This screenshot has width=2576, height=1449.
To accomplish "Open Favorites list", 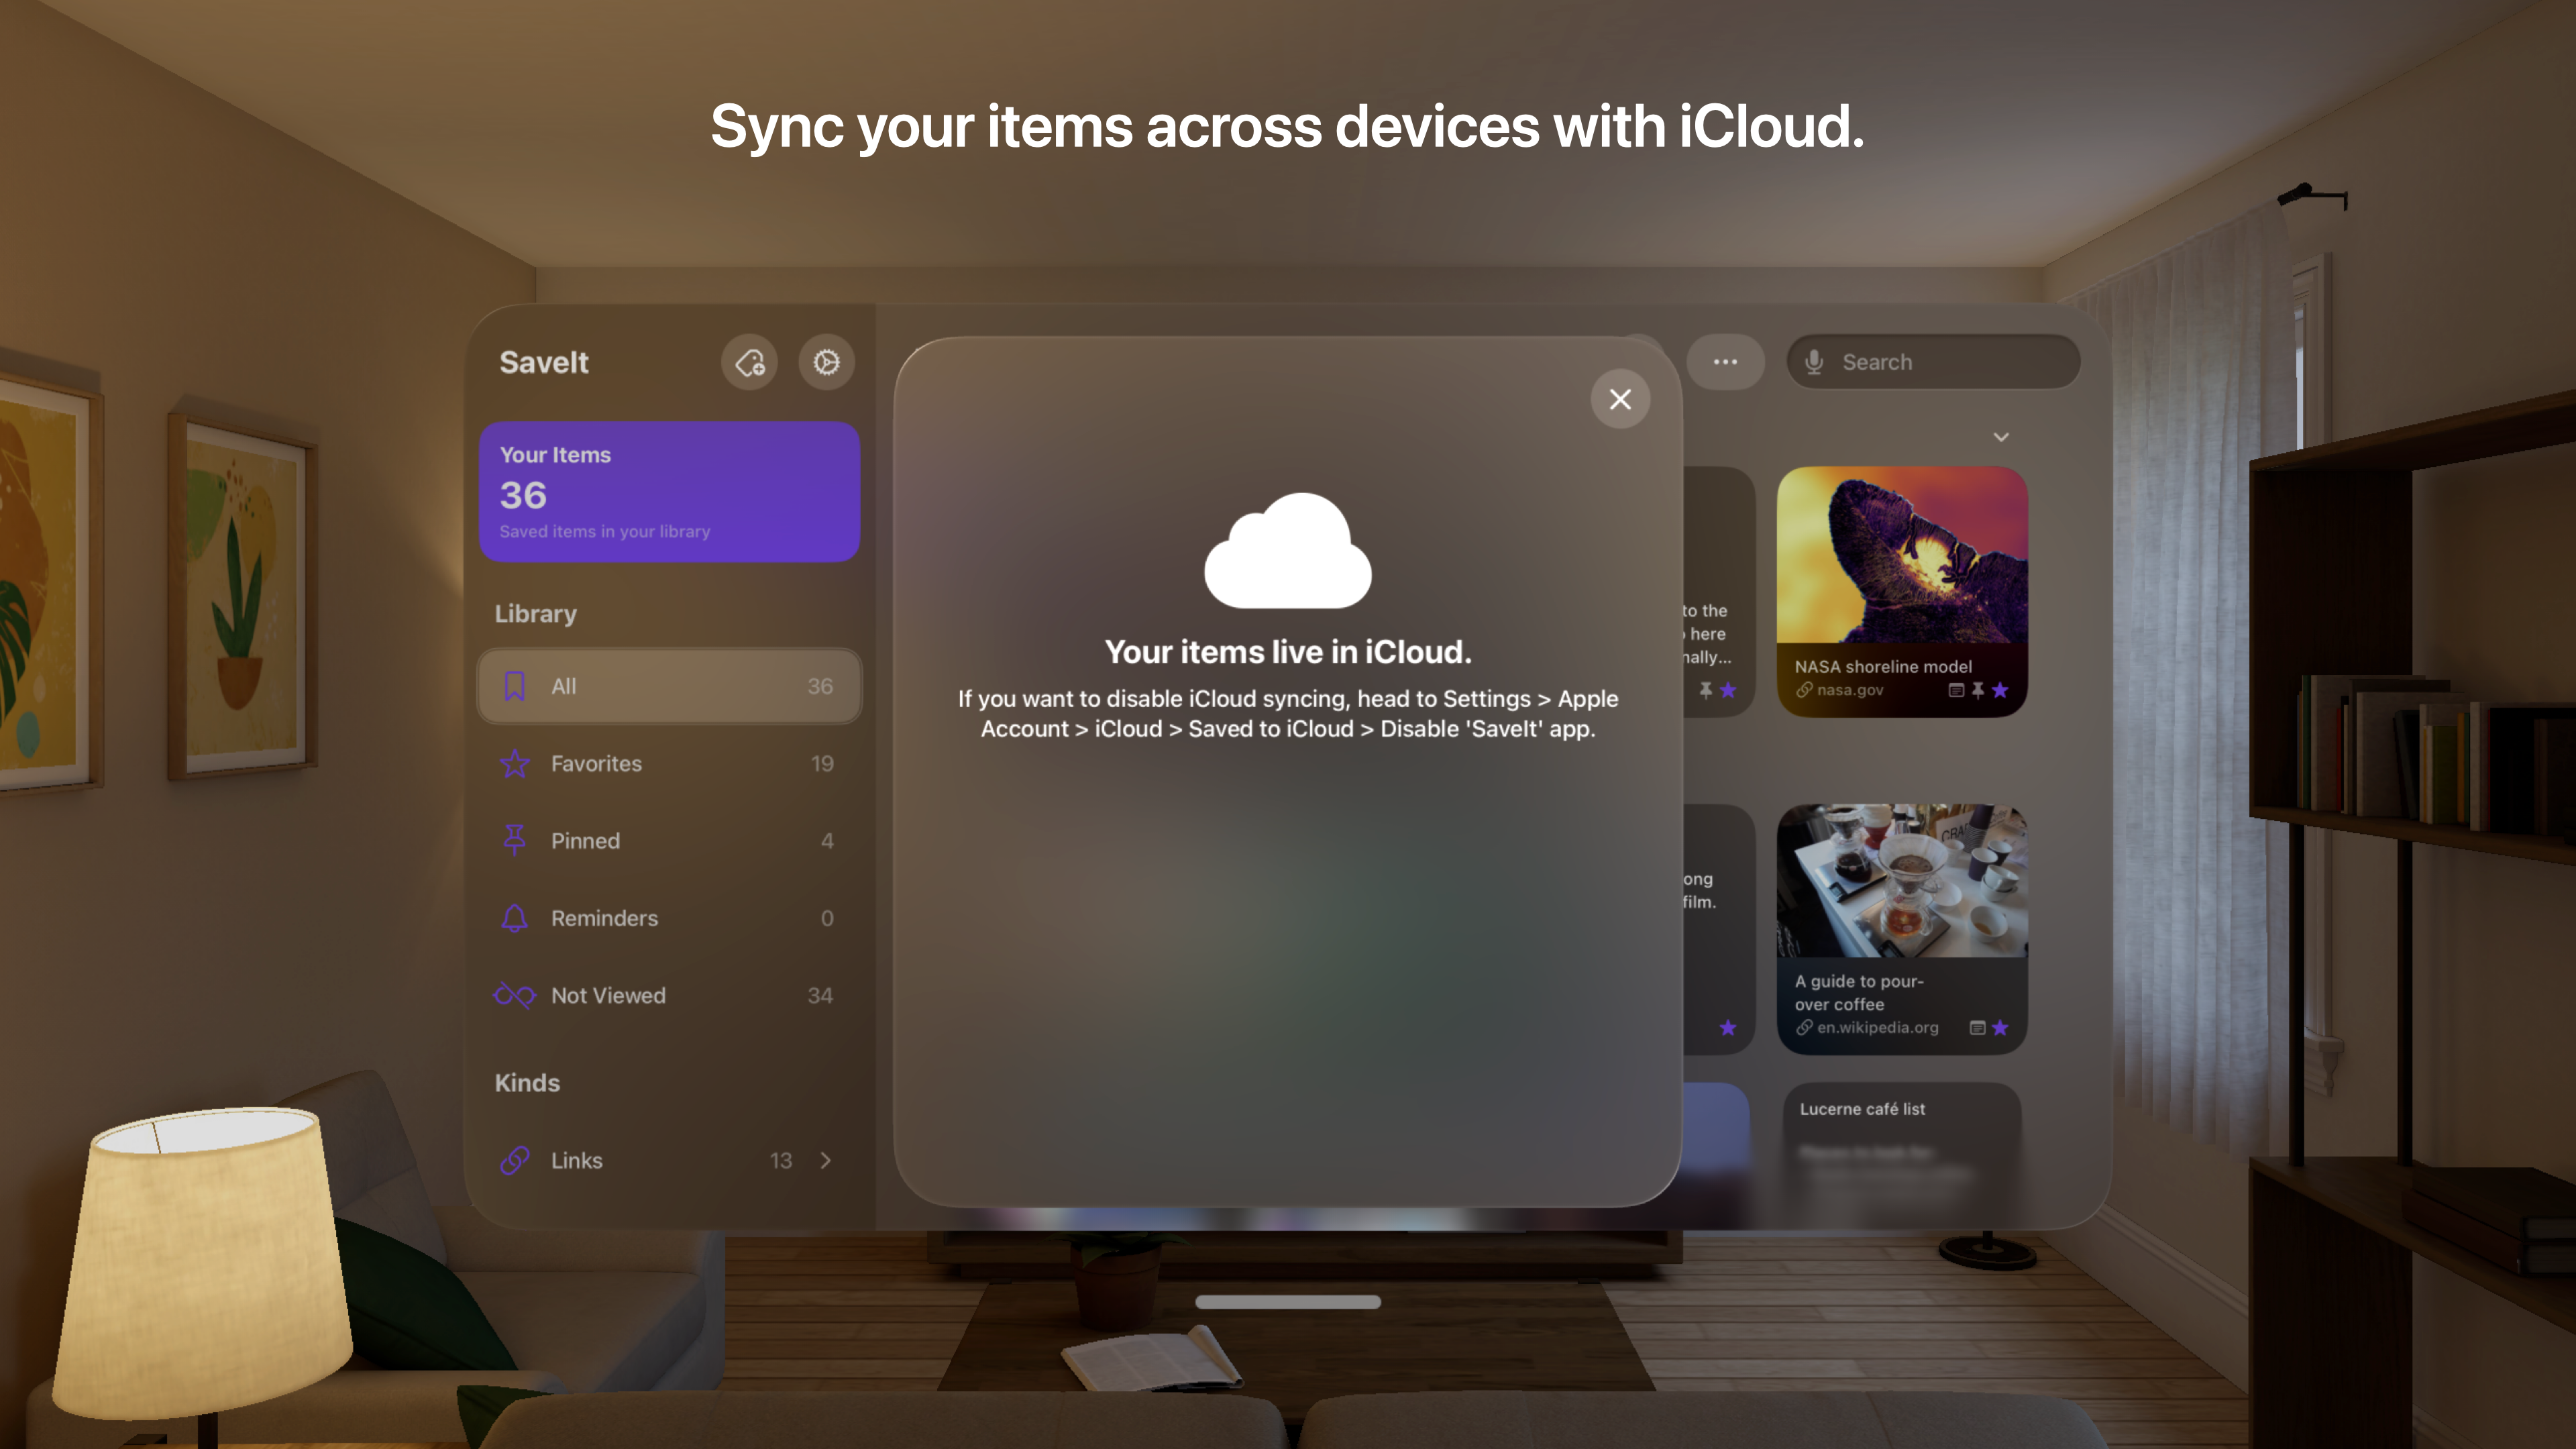I will click(669, 763).
